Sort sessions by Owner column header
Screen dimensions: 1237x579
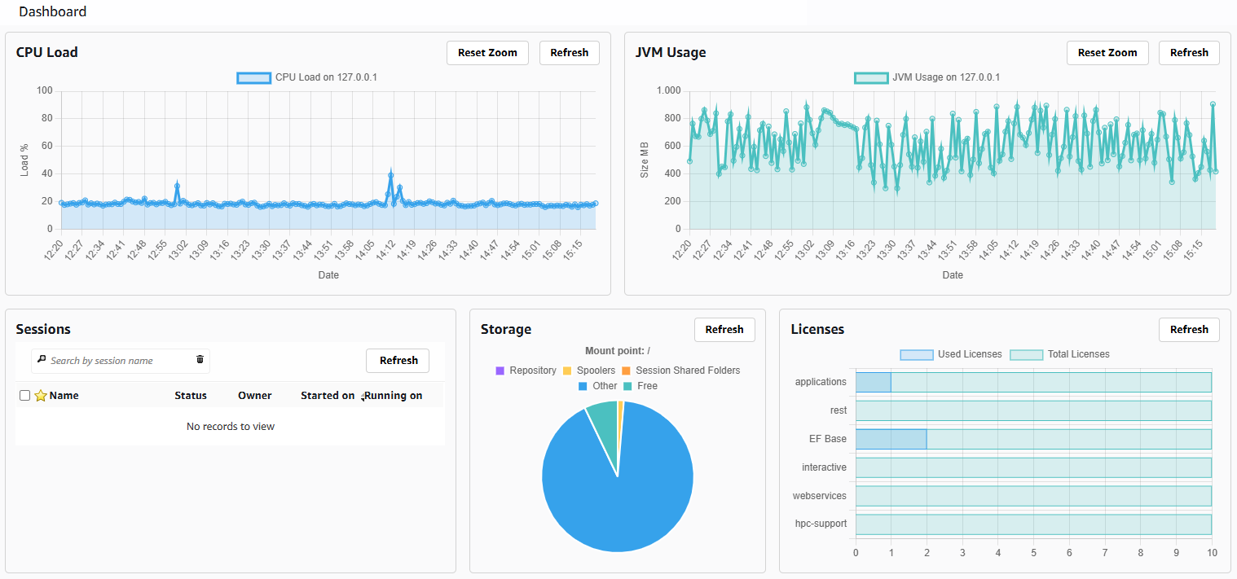254,396
